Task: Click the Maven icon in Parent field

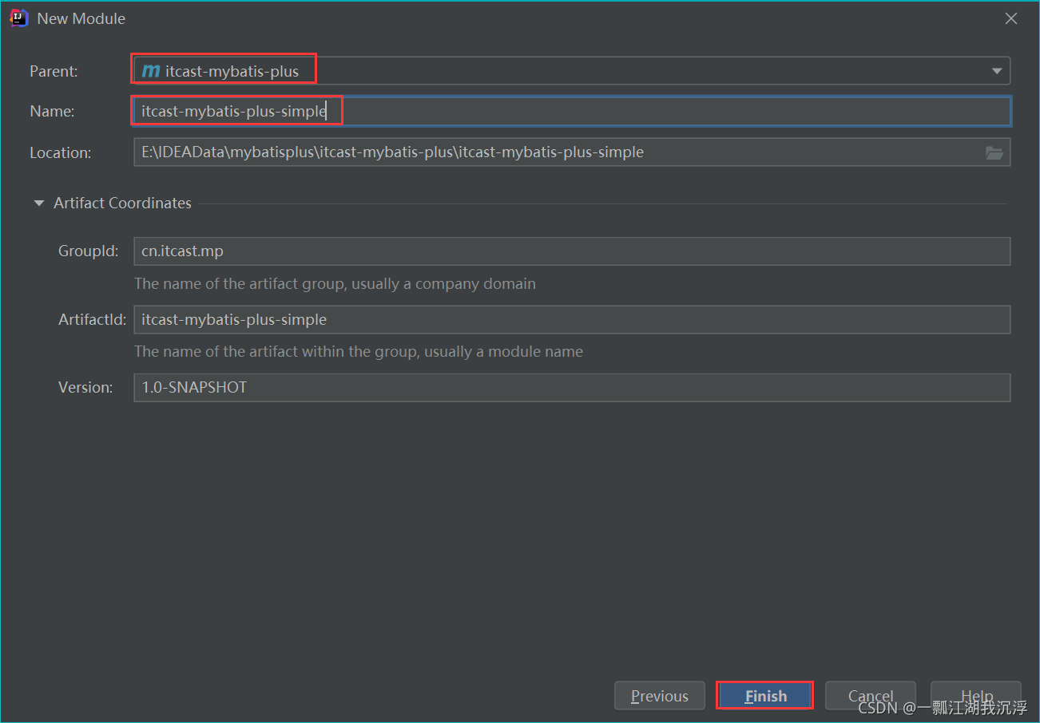Action: point(150,71)
